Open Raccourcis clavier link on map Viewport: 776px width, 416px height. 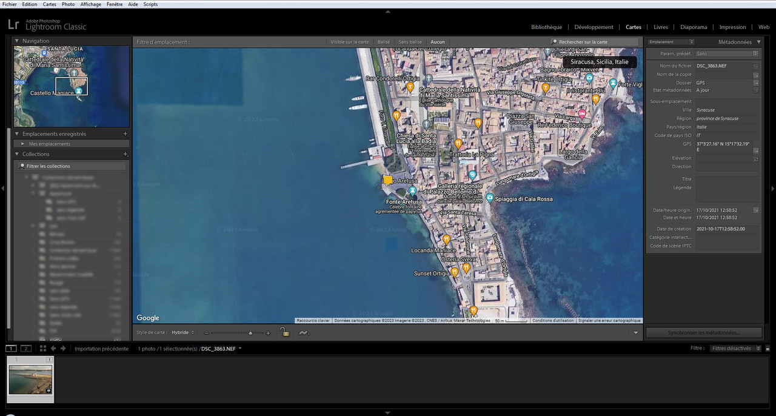pyautogui.click(x=313, y=320)
